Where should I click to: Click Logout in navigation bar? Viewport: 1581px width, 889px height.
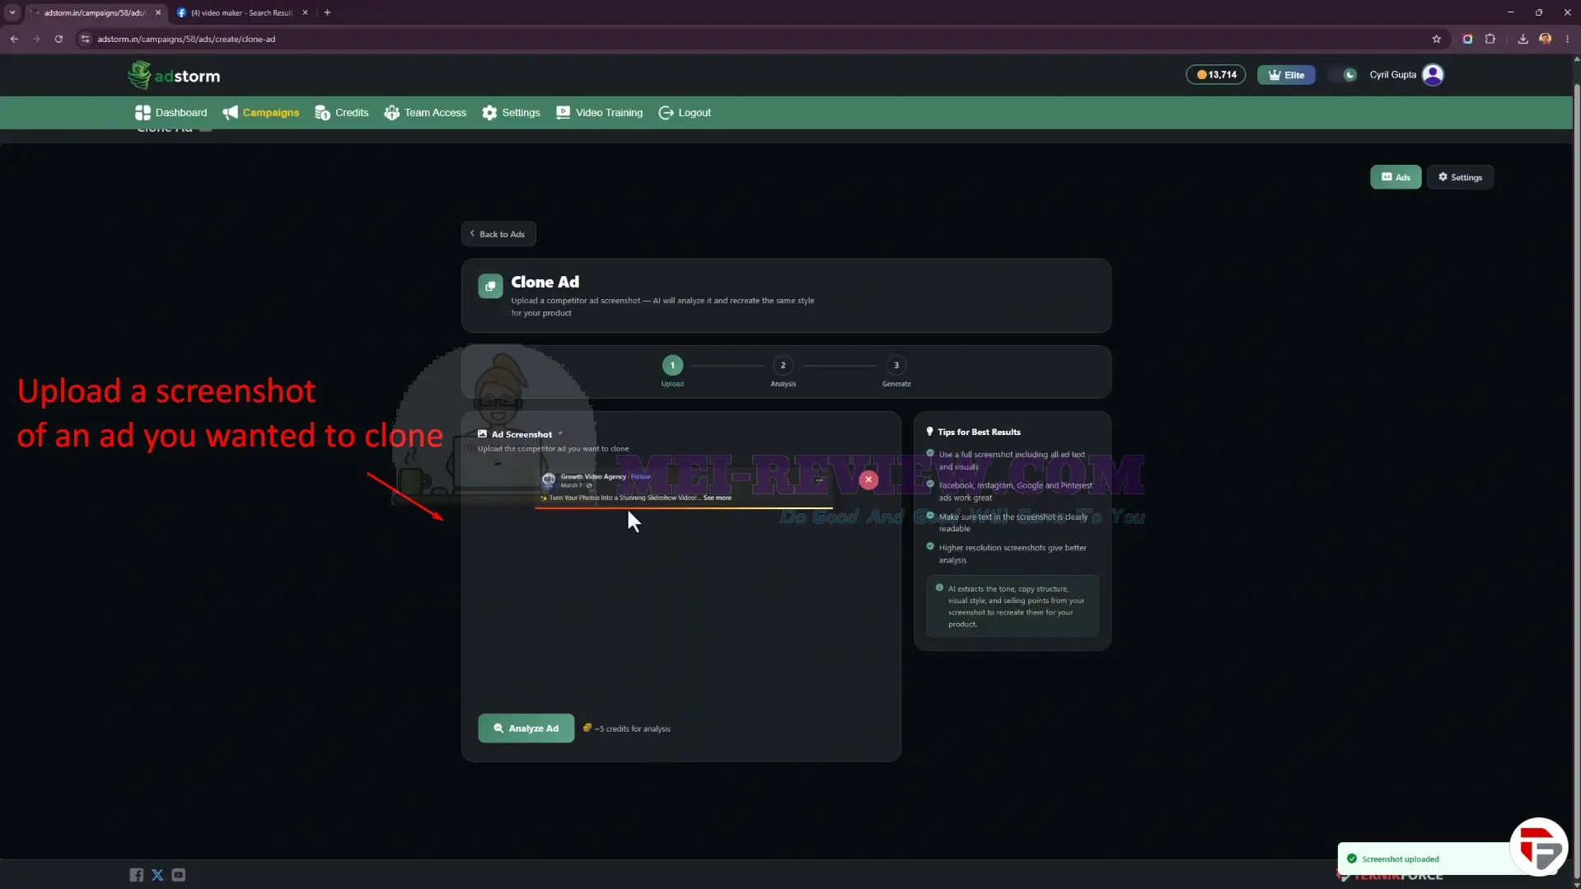(685, 113)
